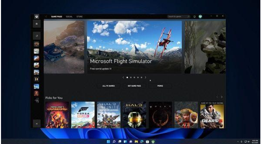
Task: Click the library icon in the sidebar
Action: 36,24
